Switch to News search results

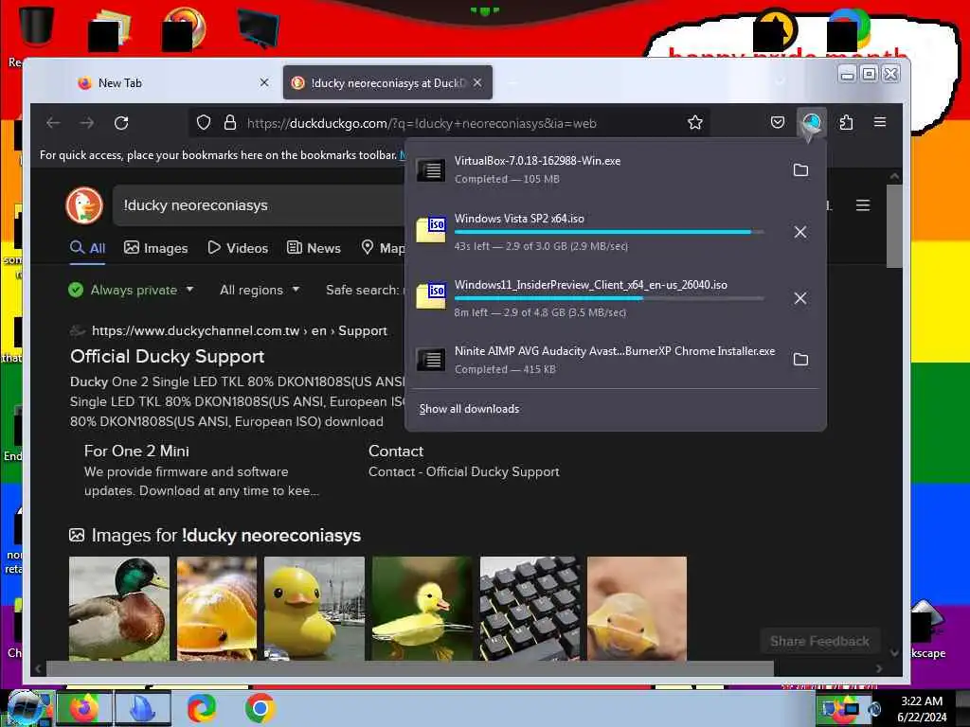[314, 248]
